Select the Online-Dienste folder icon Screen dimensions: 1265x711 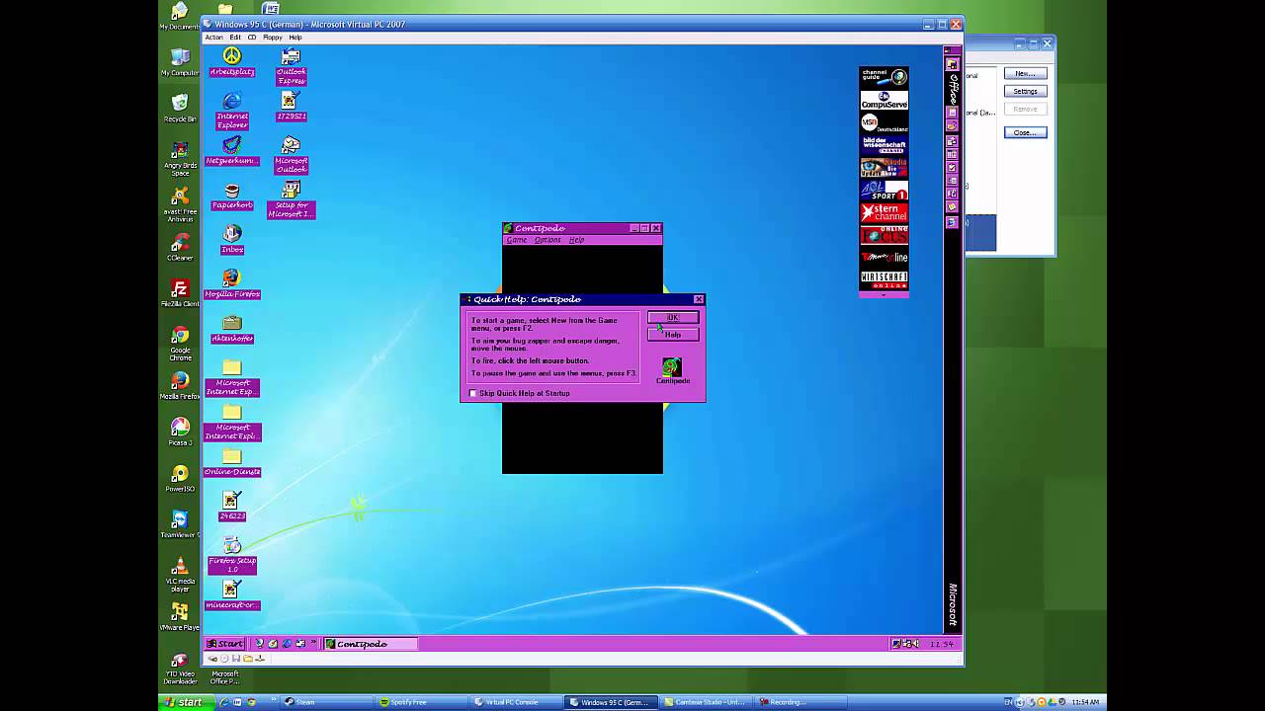(232, 461)
